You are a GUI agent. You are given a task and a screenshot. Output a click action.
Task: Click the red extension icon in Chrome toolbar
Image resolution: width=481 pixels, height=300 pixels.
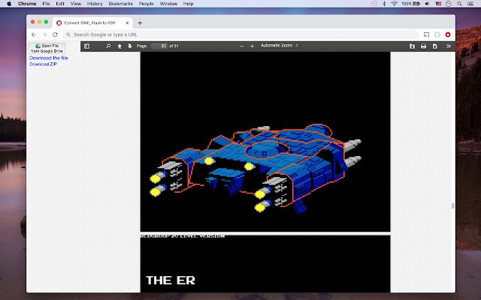click(448, 34)
